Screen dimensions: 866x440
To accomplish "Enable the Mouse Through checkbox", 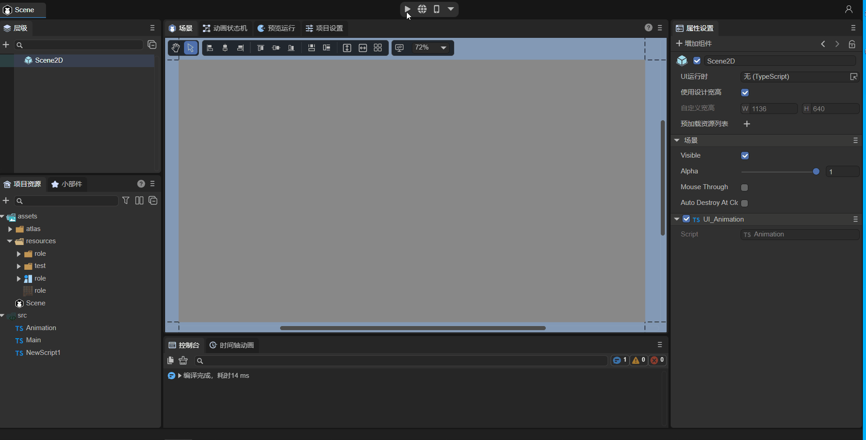I will [x=745, y=187].
